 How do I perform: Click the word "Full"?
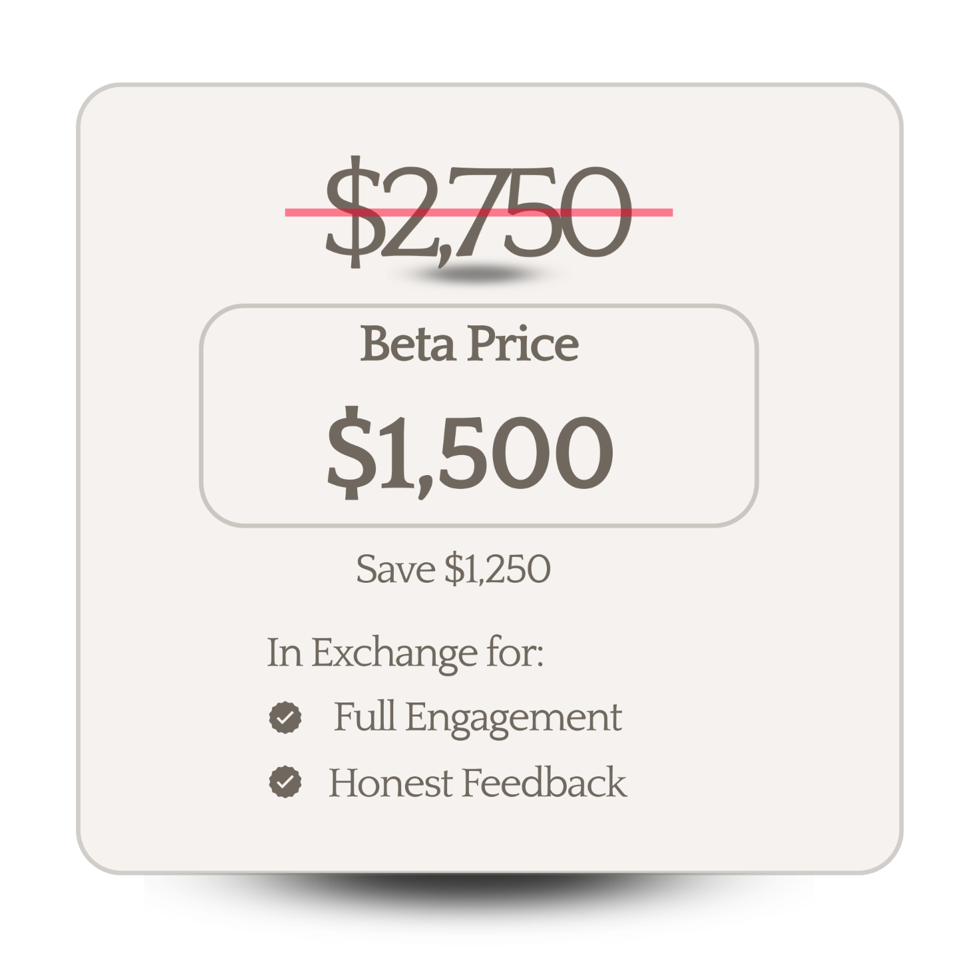click(365, 717)
